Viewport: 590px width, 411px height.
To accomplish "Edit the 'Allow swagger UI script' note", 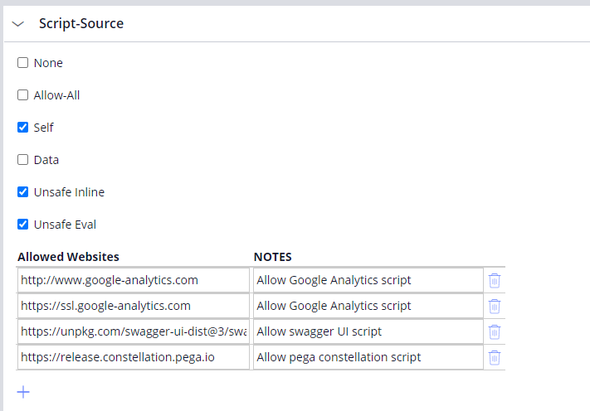I will click(368, 331).
